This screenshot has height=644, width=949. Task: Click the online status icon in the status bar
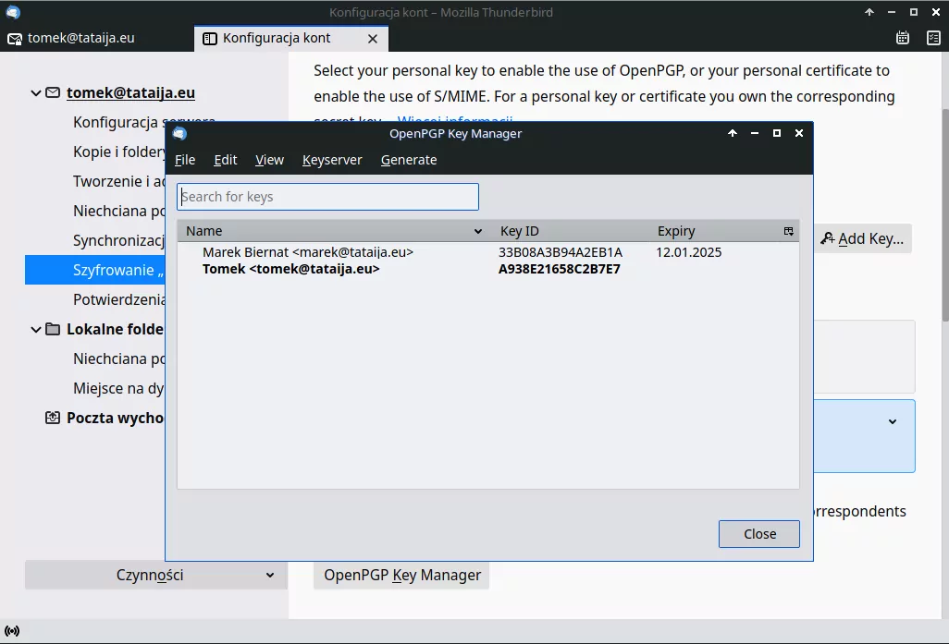[12, 631]
